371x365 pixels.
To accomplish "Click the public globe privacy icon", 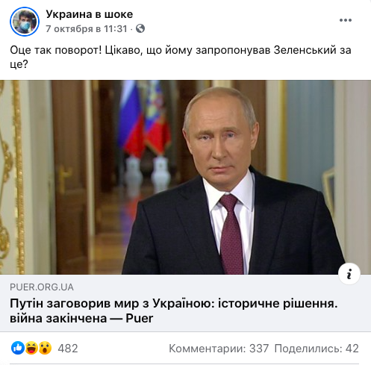I will click(140, 28).
